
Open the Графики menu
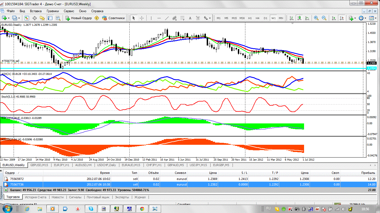(53, 11)
